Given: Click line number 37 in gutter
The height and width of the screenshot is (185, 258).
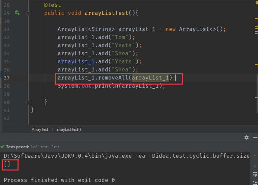Looking at the screenshot, I should [x=7, y=78].
